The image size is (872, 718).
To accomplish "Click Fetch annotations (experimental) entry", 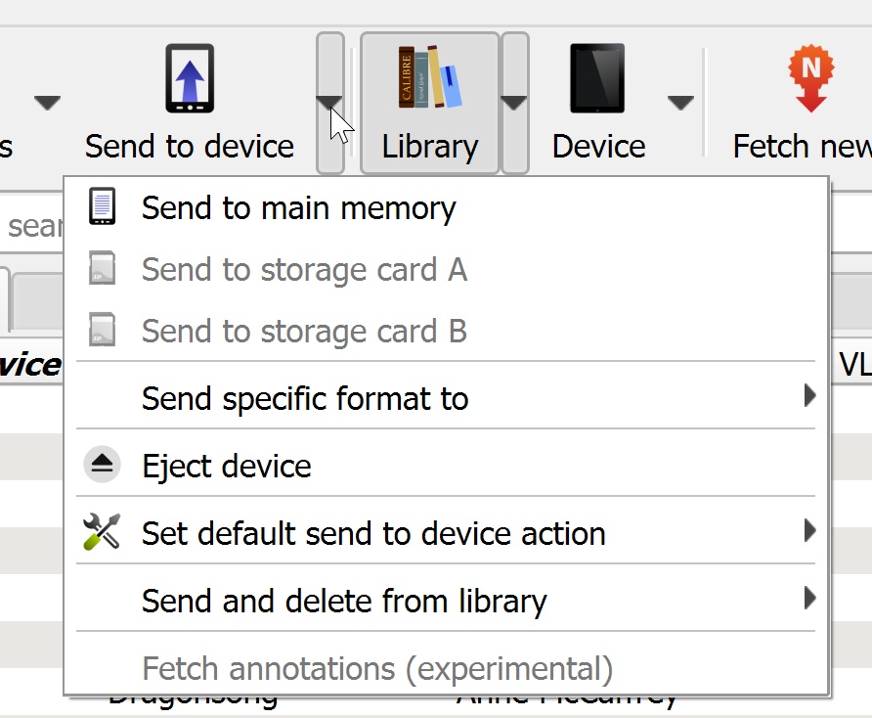I will pos(376,669).
